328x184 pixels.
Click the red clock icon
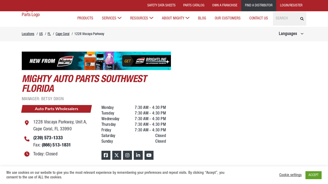tap(27, 154)
